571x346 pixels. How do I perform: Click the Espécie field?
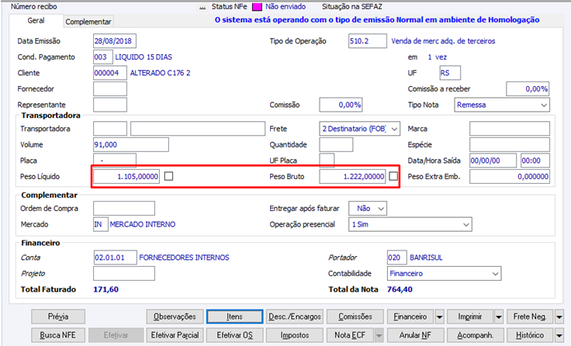[x=510, y=144]
